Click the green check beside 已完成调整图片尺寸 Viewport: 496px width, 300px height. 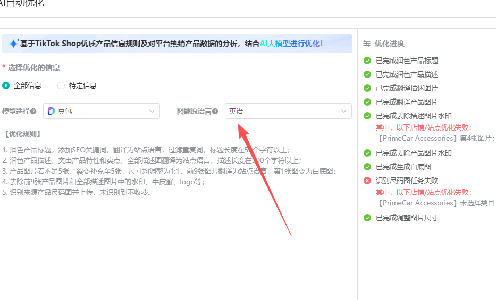[x=367, y=218]
